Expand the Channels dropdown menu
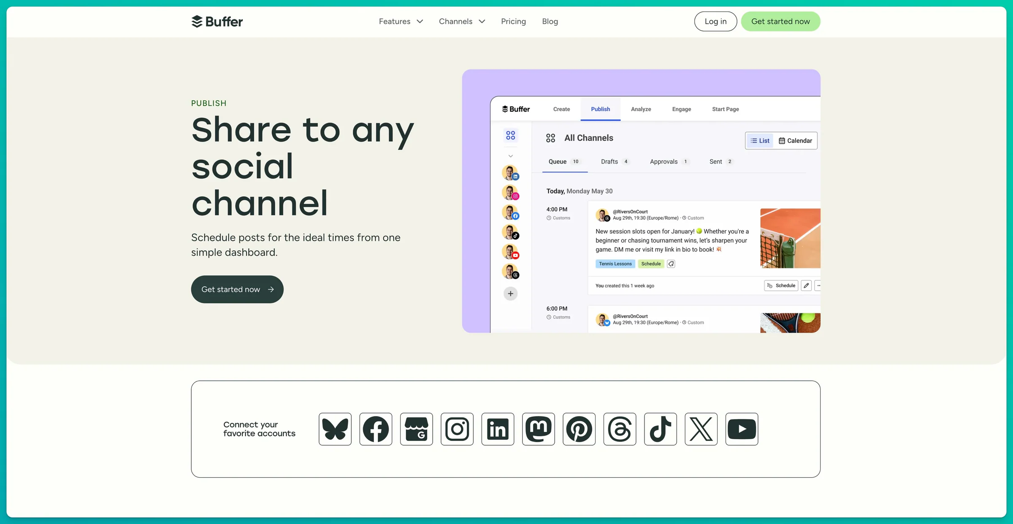 point(462,21)
